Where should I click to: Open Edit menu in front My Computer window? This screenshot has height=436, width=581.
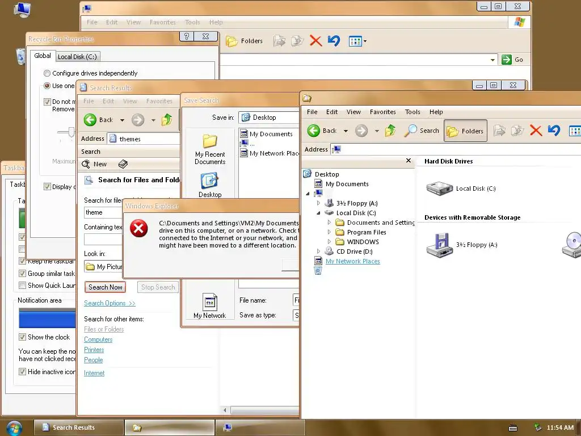point(331,112)
